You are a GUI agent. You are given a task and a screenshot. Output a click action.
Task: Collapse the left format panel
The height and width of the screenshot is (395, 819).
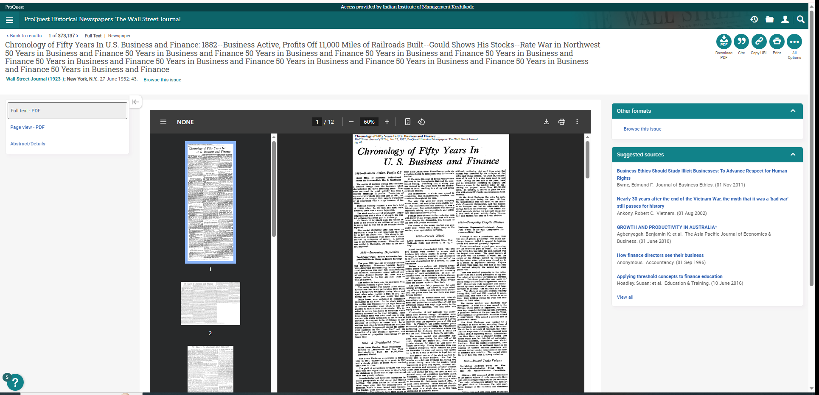tap(135, 102)
